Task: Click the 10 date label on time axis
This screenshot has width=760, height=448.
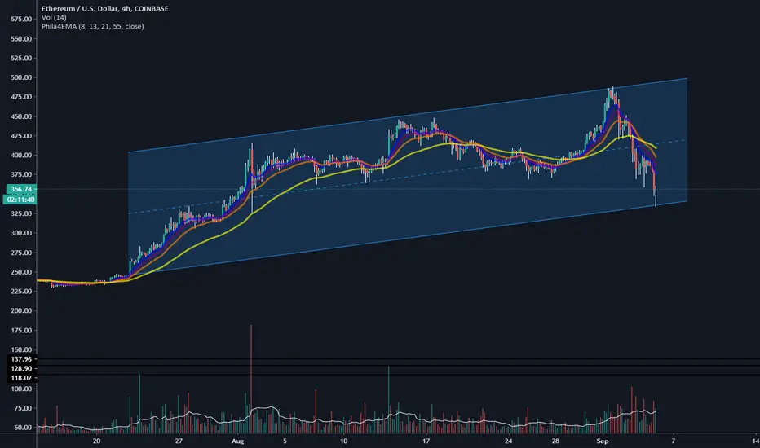Action: click(x=343, y=441)
